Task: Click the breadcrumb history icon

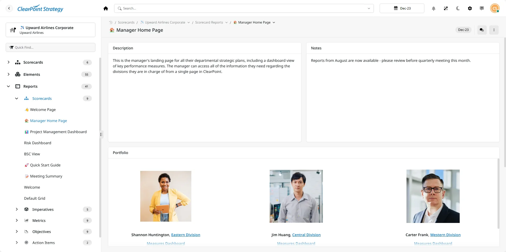Action: click(x=111, y=22)
